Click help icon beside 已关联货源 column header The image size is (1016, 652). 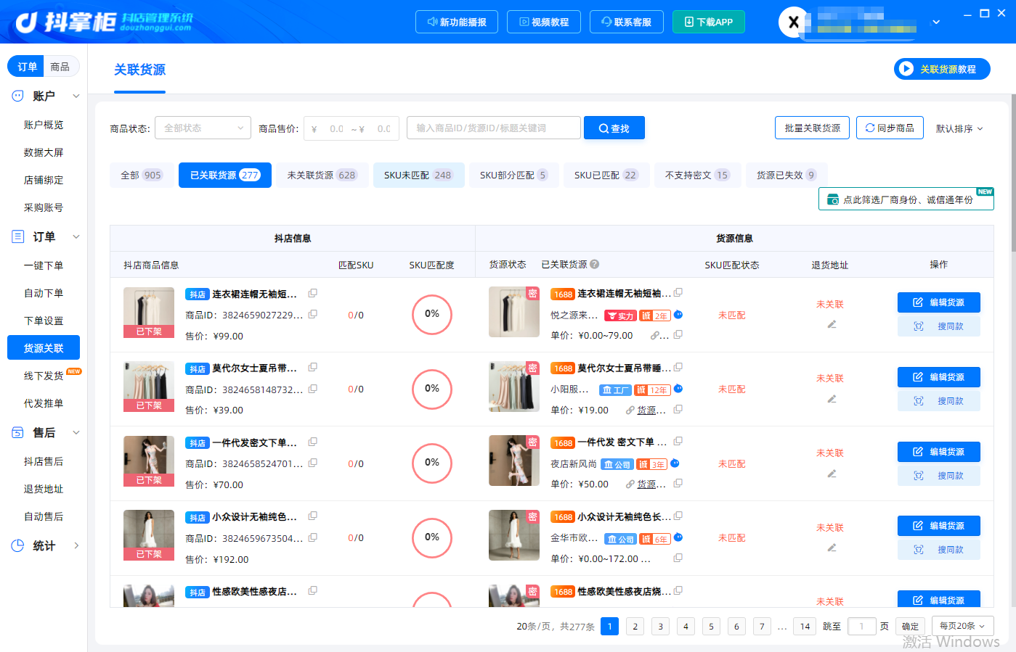pyautogui.click(x=595, y=265)
